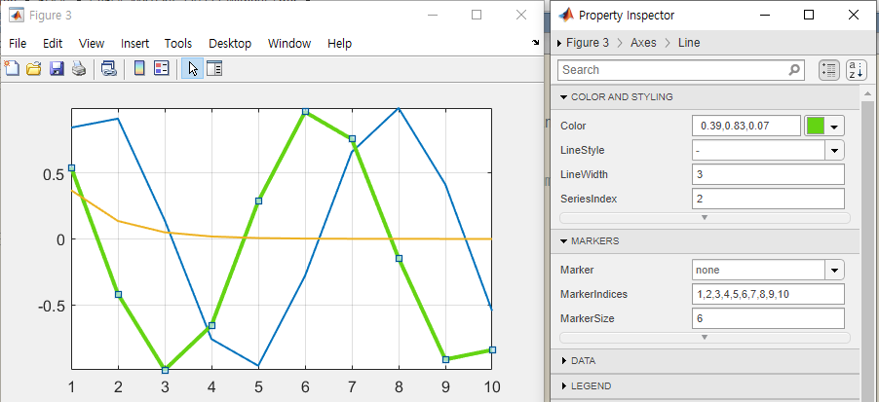The width and height of the screenshot is (879, 402).
Task: Click the MarkerIndices property label
Action: (x=593, y=294)
